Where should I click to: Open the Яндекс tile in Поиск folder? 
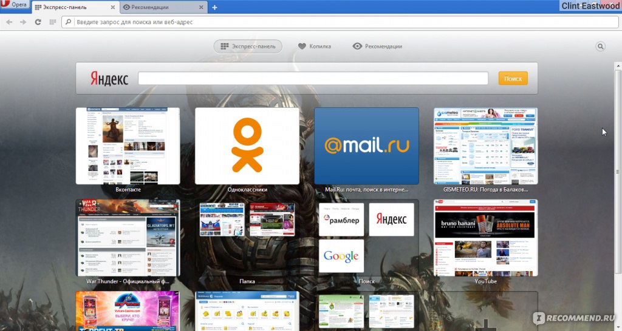(x=392, y=219)
